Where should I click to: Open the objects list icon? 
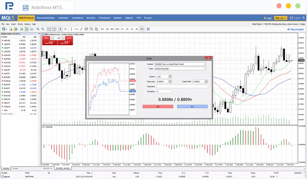tap(91, 29)
